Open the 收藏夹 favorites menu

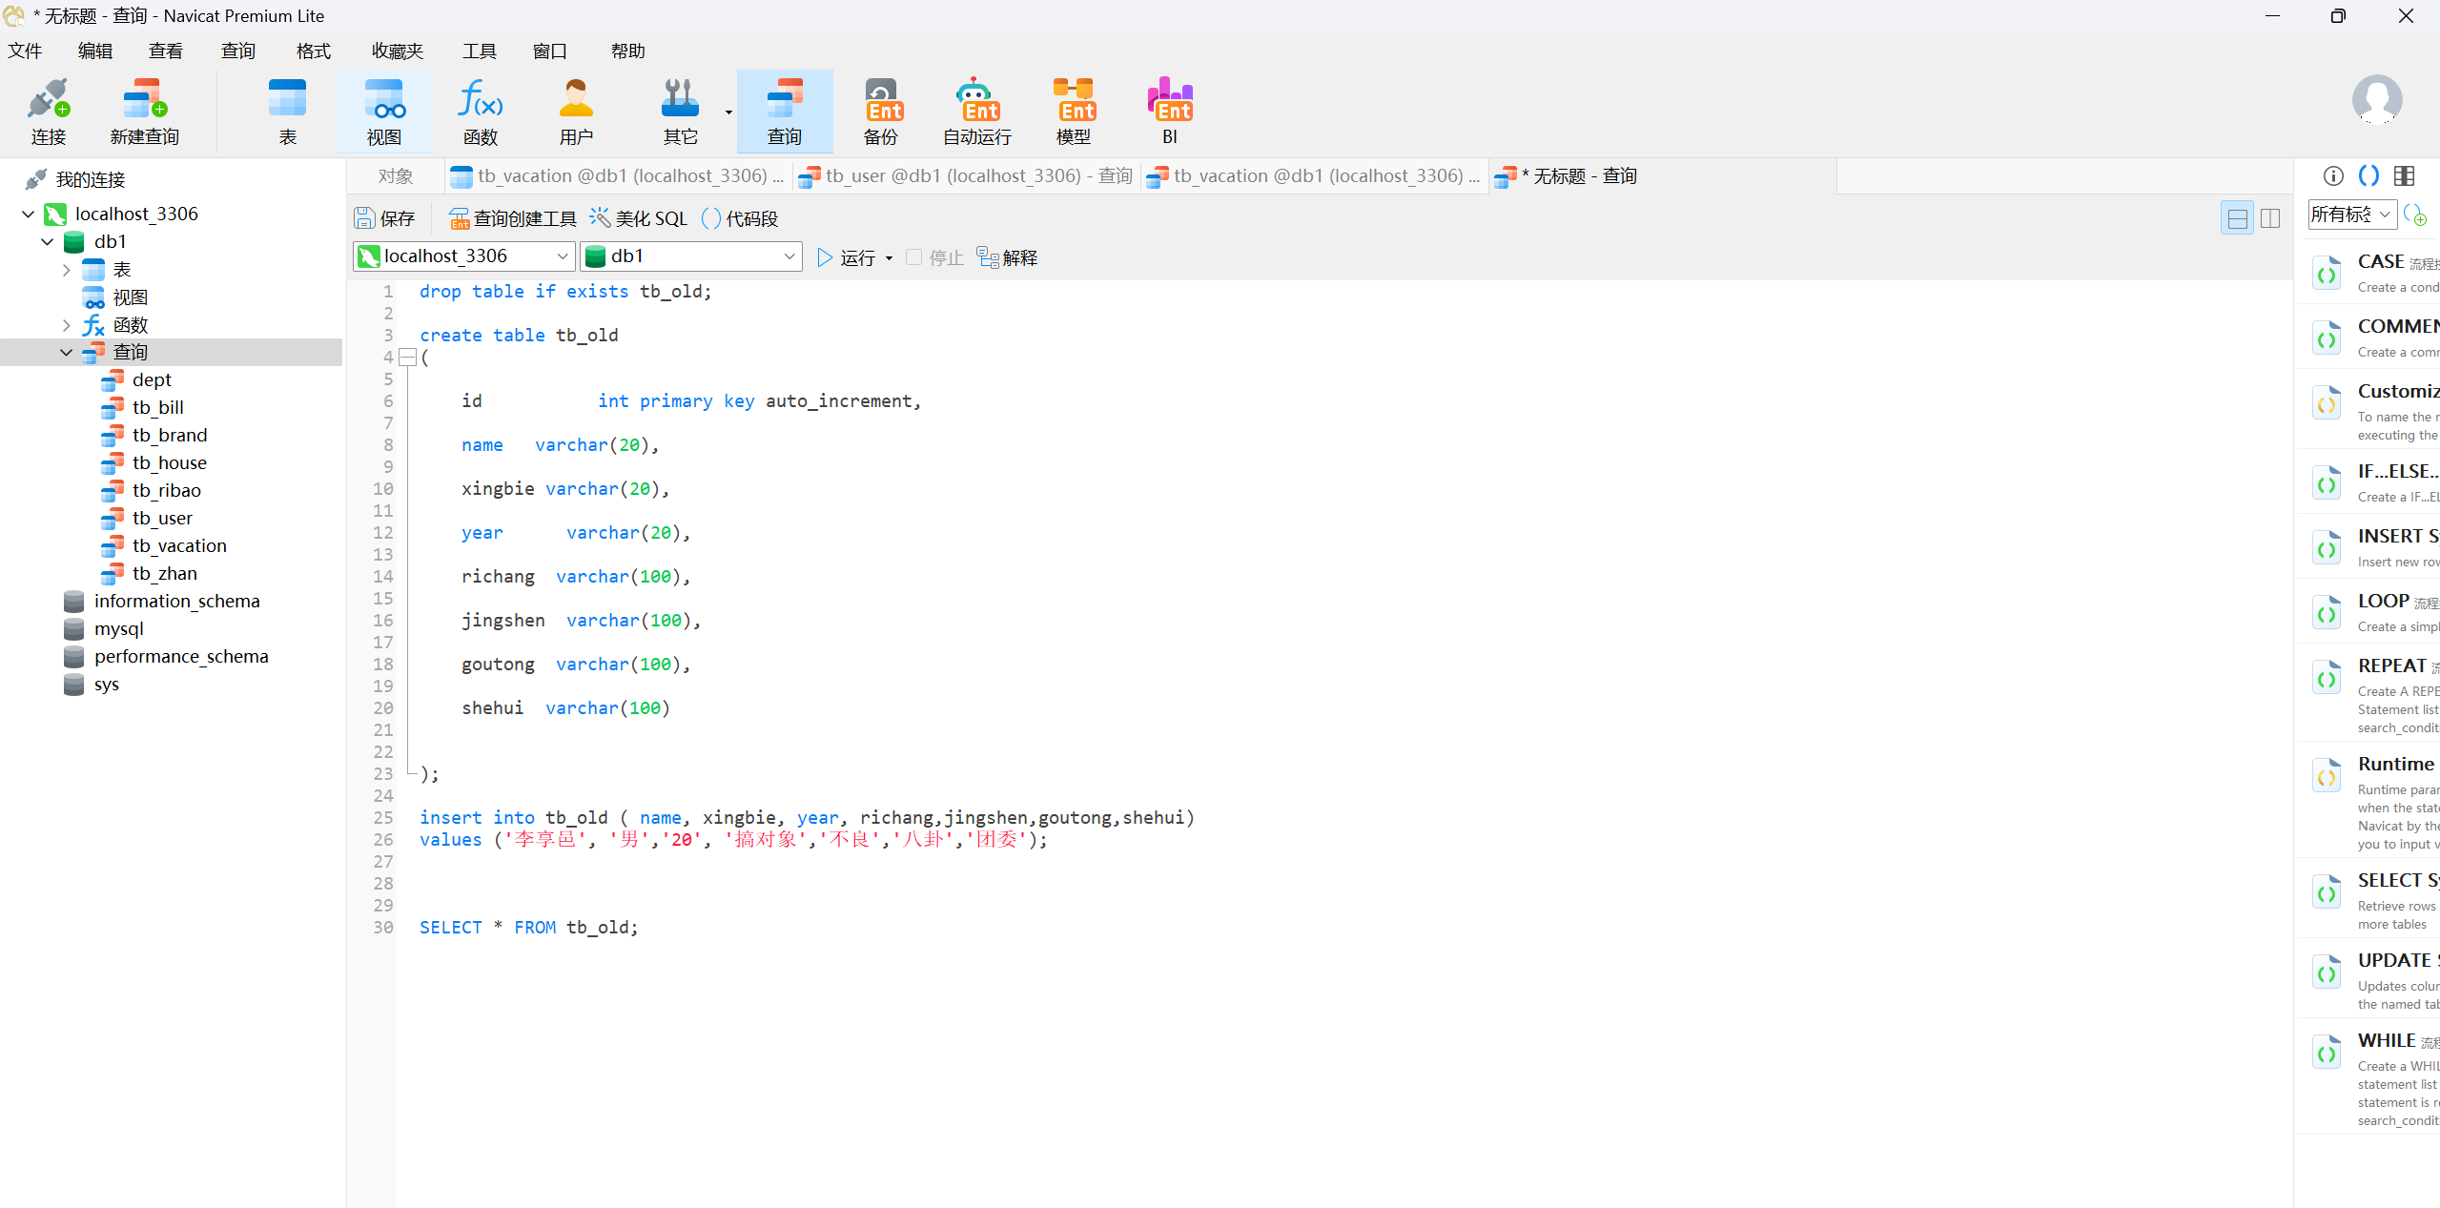point(397,51)
